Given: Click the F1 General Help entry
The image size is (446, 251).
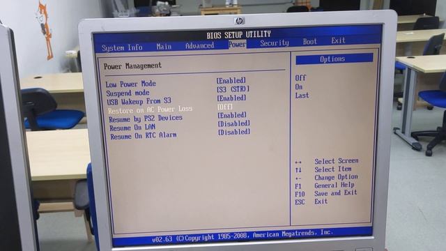Looking at the screenshot, I should [325, 185].
